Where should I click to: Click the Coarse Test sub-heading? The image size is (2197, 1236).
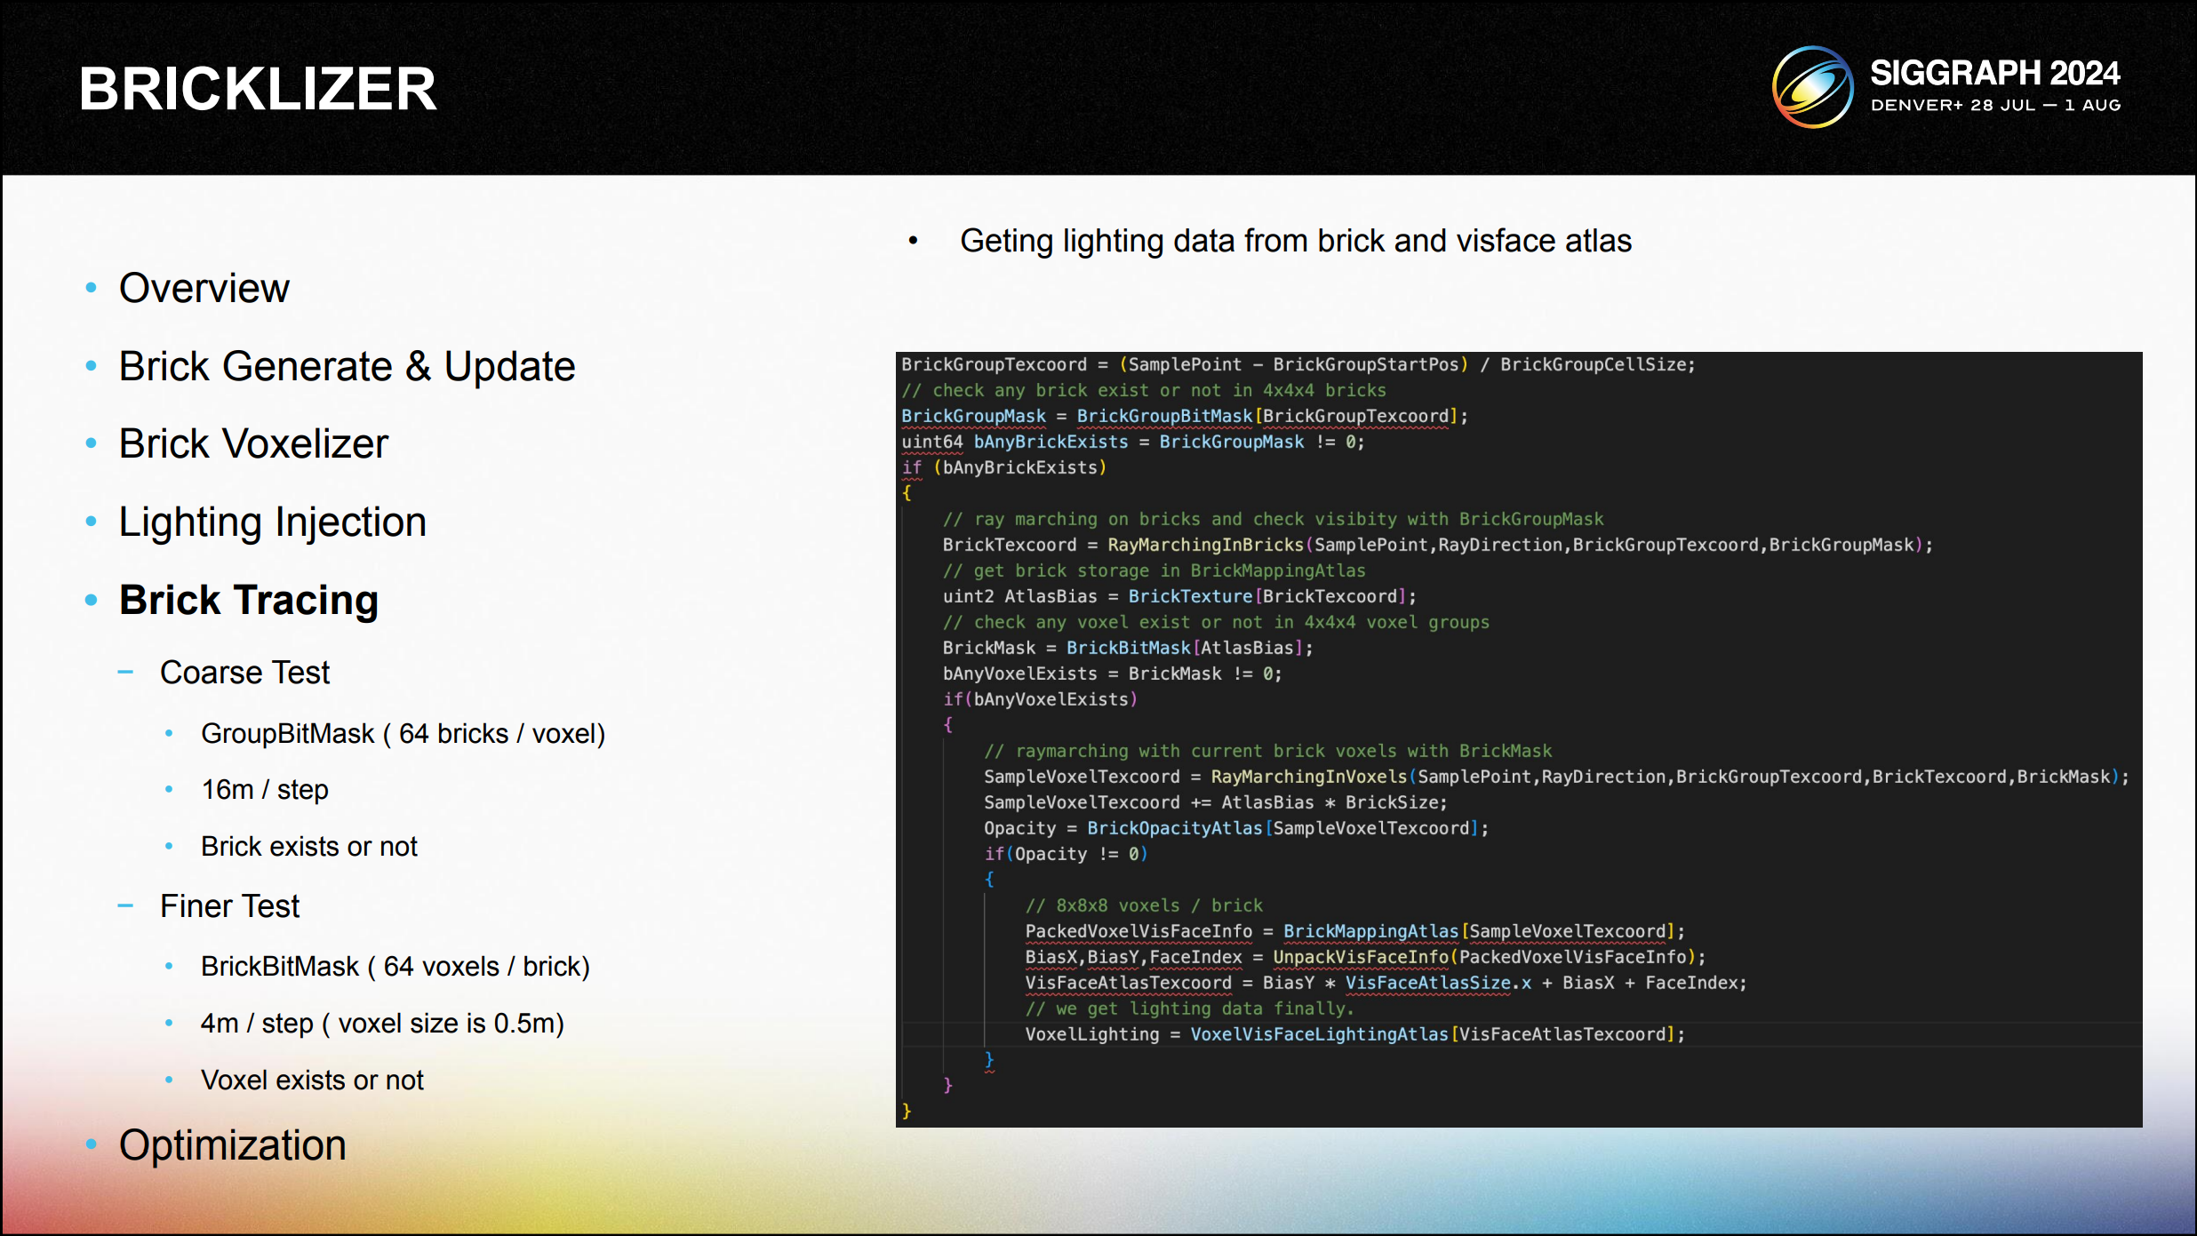point(244,673)
